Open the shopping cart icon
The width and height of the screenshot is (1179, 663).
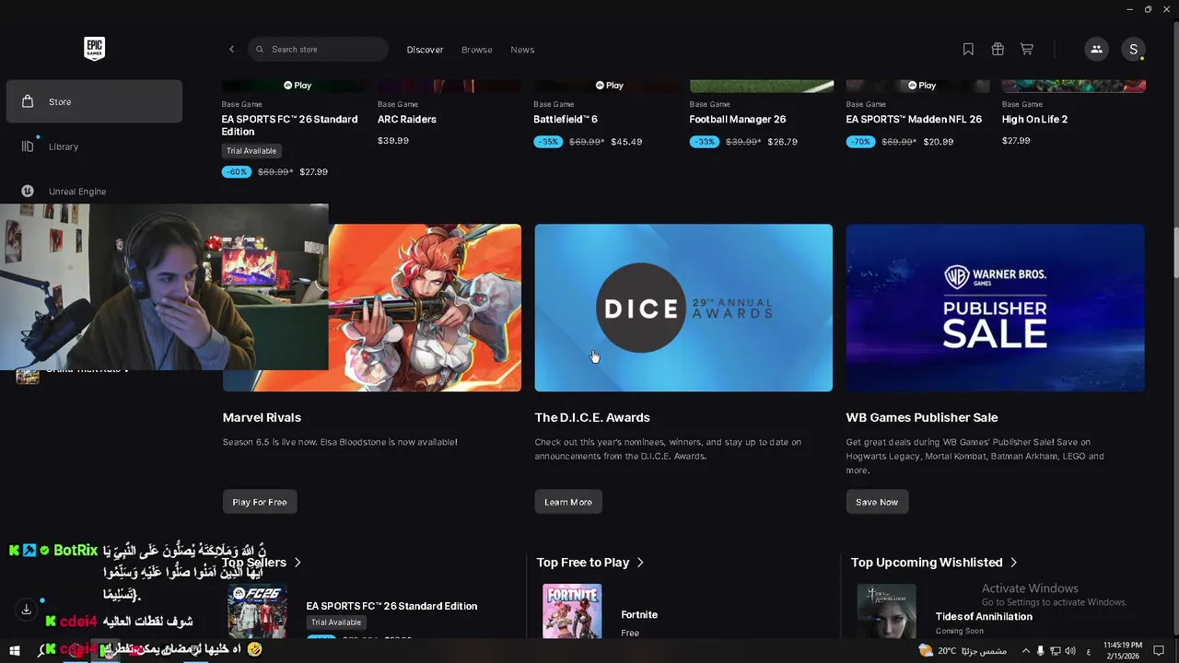click(1027, 50)
